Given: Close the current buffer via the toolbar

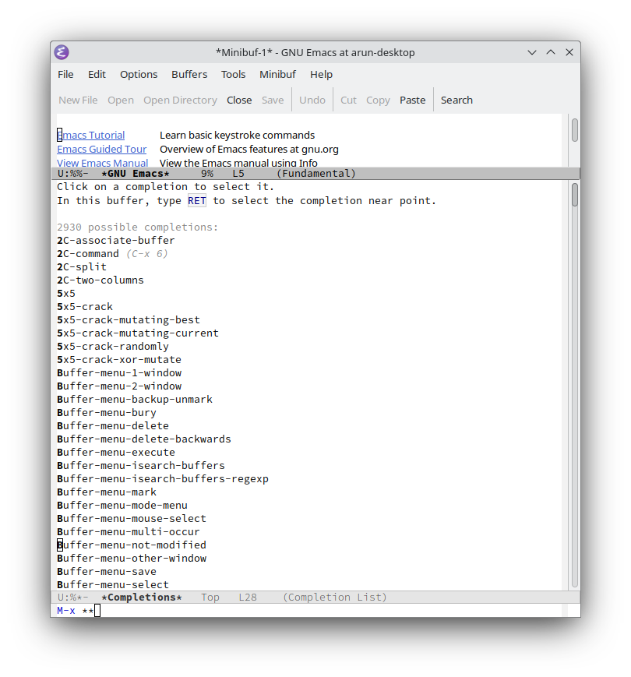Looking at the screenshot, I should (238, 100).
